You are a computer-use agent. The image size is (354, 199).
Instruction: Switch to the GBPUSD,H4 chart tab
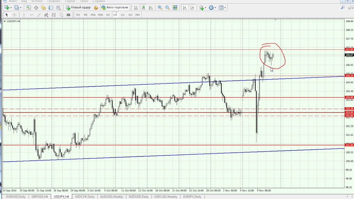pyautogui.click(x=40, y=197)
